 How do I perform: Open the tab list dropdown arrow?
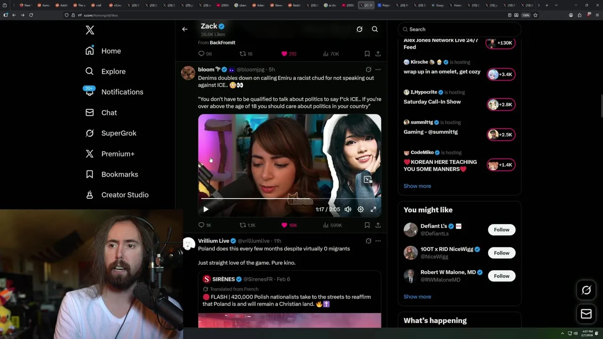tap(556, 5)
